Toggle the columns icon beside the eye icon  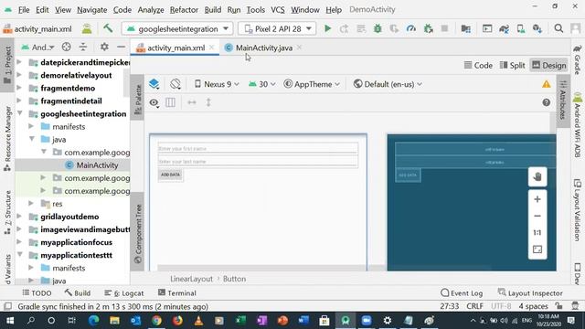pyautogui.click(x=171, y=102)
